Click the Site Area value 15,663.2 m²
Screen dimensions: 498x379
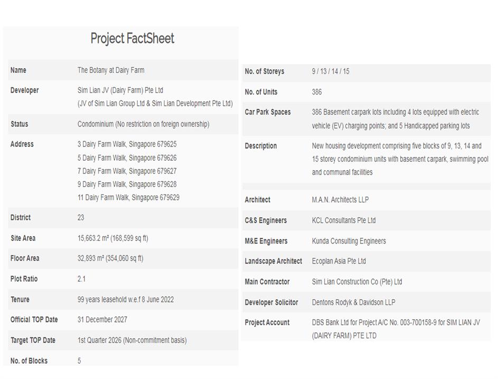pyautogui.click(x=112, y=238)
